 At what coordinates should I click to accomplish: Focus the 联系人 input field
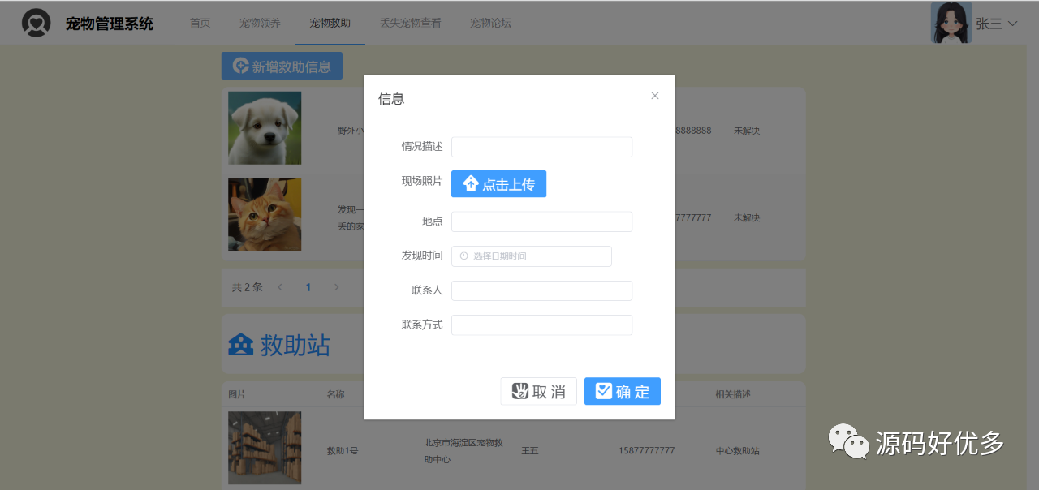541,290
